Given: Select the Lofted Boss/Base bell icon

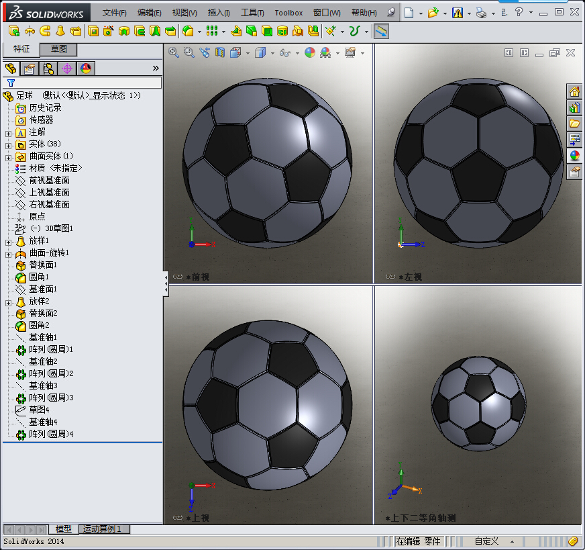Looking at the screenshot, I should 60,32.
